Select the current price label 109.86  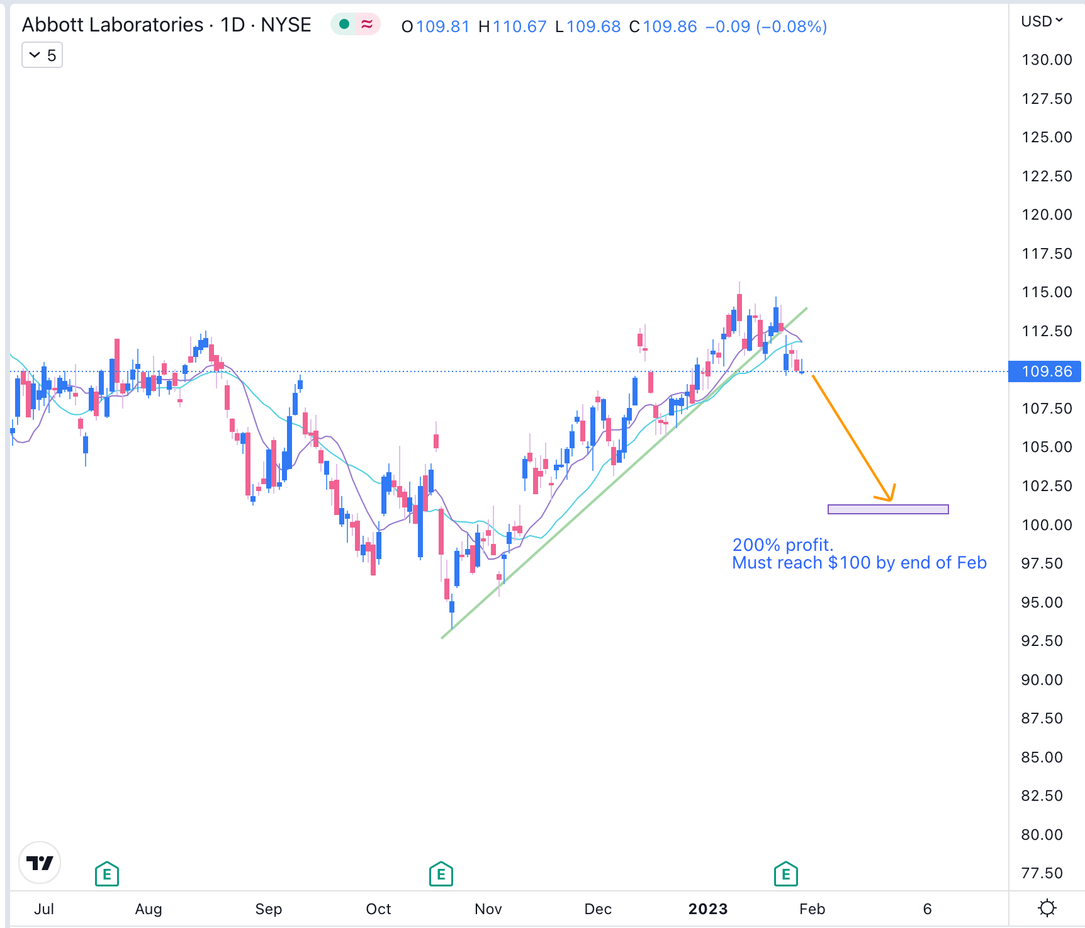1045,371
